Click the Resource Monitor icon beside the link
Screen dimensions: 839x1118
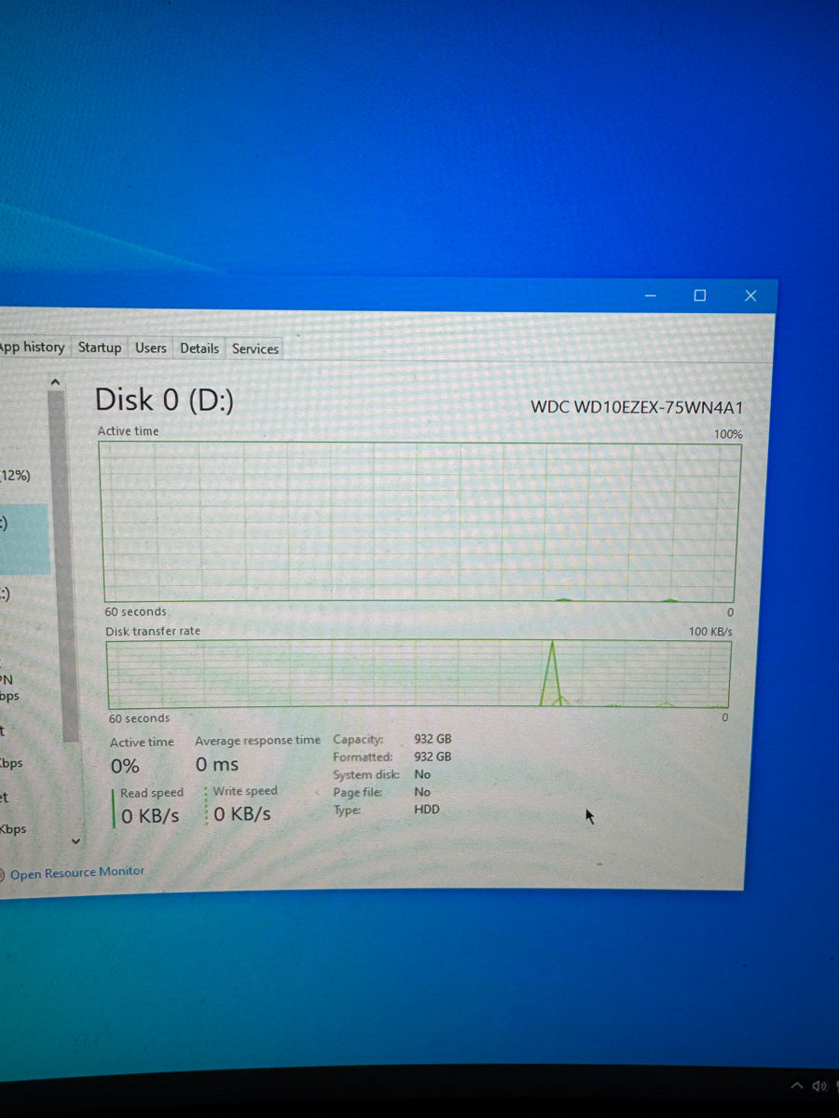point(3,875)
